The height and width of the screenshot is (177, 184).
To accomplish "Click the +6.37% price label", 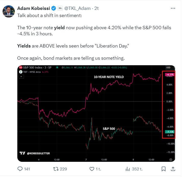I will tap(169, 75).
